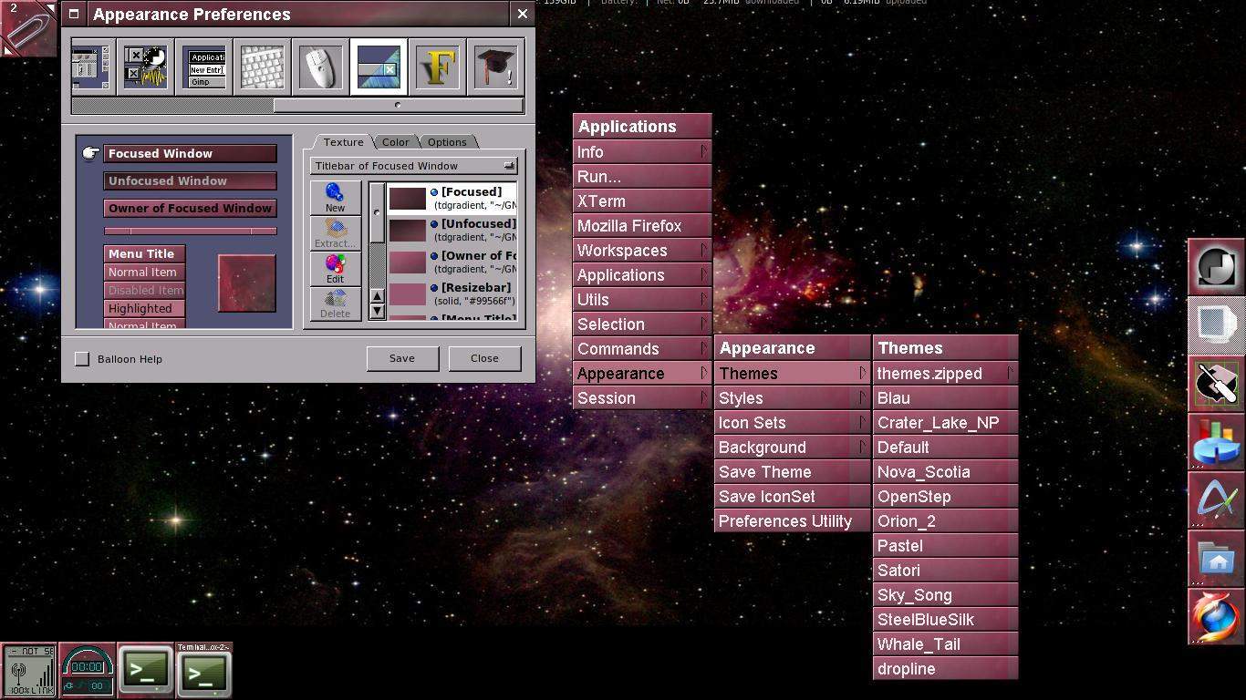Open the Titlebar of Focused Window dropdown
Screen dimensions: 1246x700
414,166
